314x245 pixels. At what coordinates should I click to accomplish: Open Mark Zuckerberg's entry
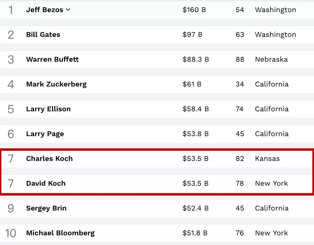pos(56,84)
